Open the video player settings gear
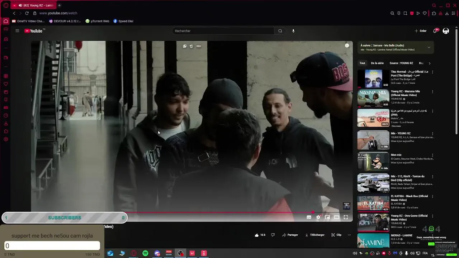The image size is (459, 258). [x=318, y=217]
